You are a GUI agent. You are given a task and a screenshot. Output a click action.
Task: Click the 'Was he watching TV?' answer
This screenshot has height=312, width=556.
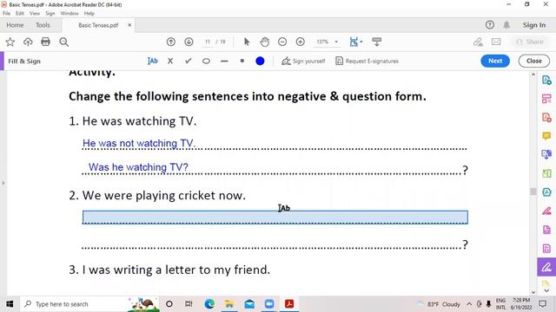(x=138, y=167)
